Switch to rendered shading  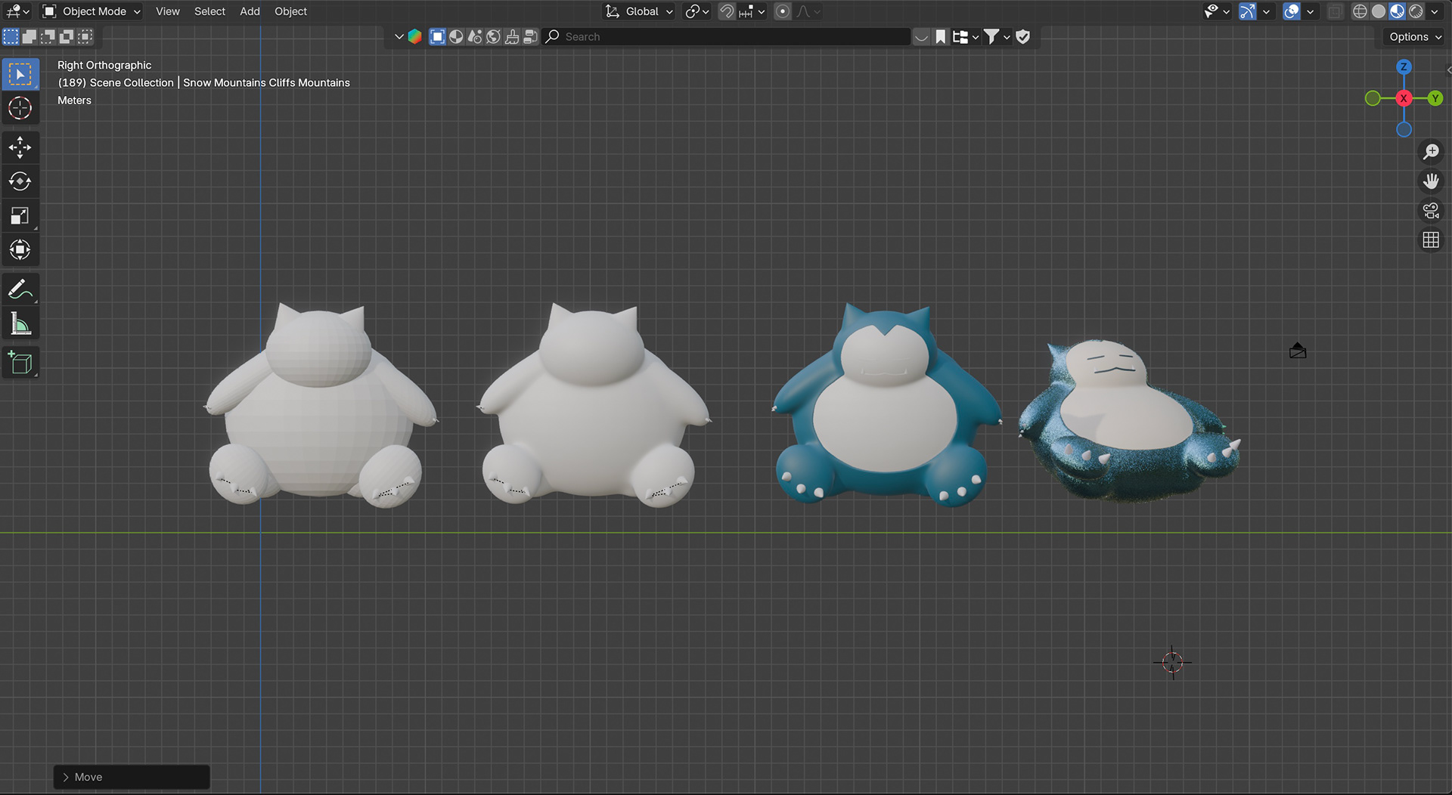(x=1416, y=11)
